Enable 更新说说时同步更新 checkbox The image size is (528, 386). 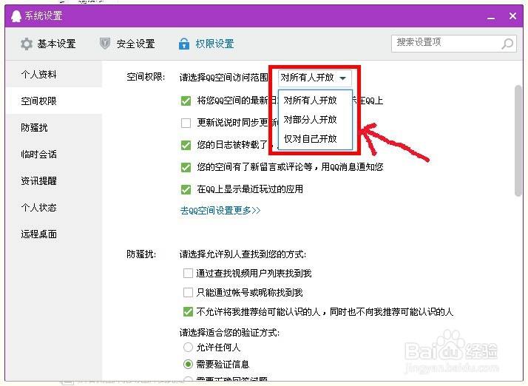tap(186, 123)
